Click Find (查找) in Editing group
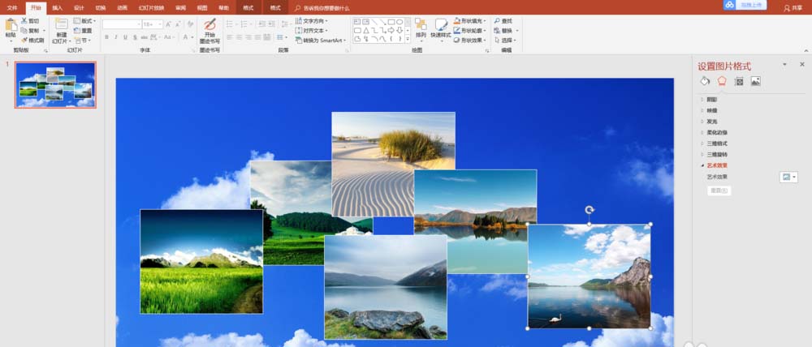Viewport: 812px width, 347px height. 503,21
